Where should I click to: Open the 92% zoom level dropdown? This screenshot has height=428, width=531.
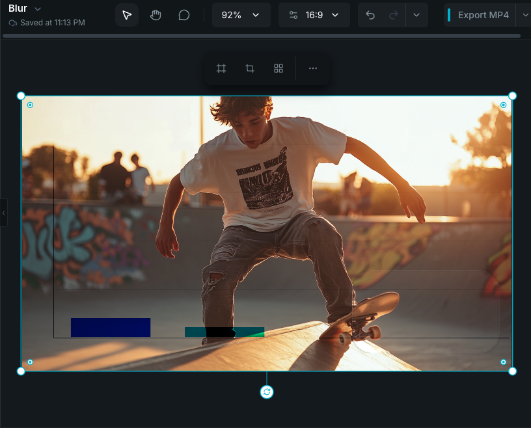coord(241,14)
